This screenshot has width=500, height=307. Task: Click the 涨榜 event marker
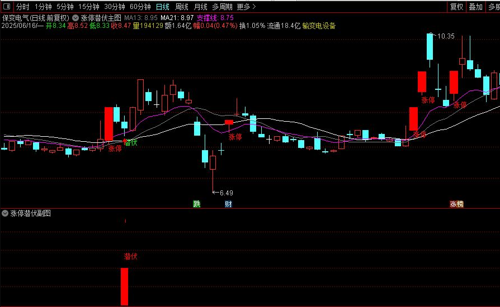click(456, 204)
